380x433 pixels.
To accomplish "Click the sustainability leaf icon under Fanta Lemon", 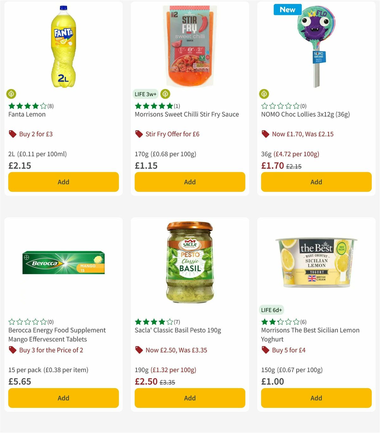I will (x=11, y=94).
